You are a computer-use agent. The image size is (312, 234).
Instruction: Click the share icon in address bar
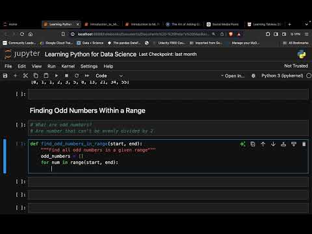pos(222,34)
